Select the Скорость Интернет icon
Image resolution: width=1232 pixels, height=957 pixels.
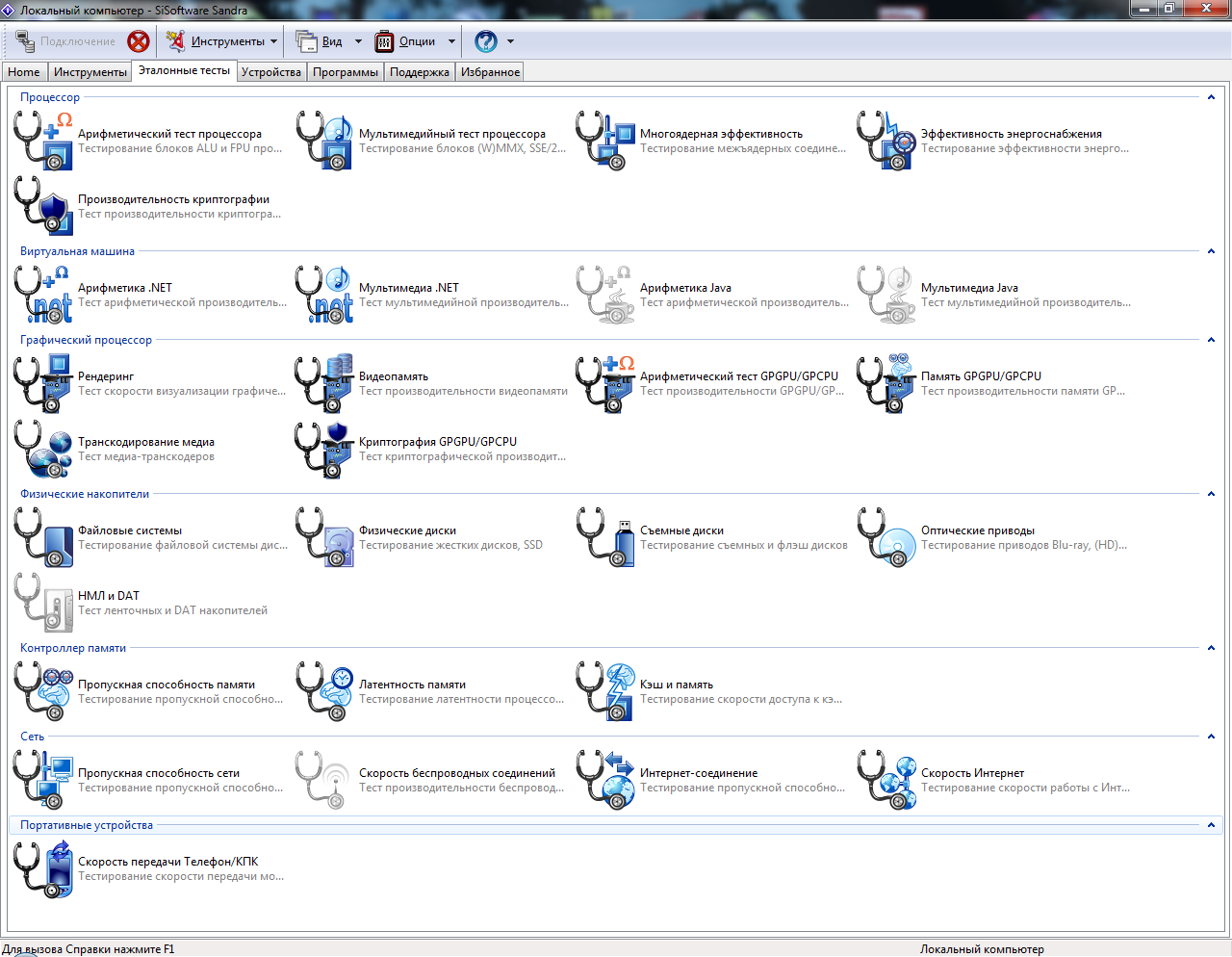[886, 780]
